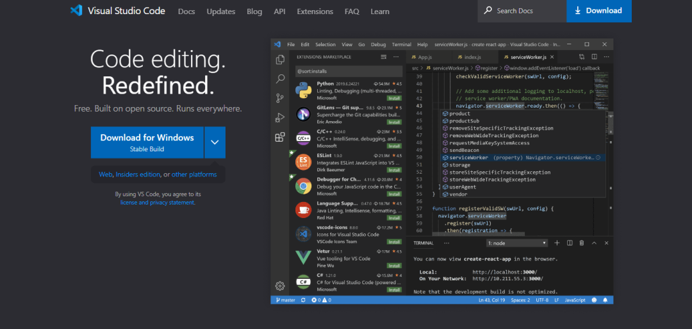Open Marketplace panel more actions ellipsis
692x329 pixels.
click(x=396, y=57)
